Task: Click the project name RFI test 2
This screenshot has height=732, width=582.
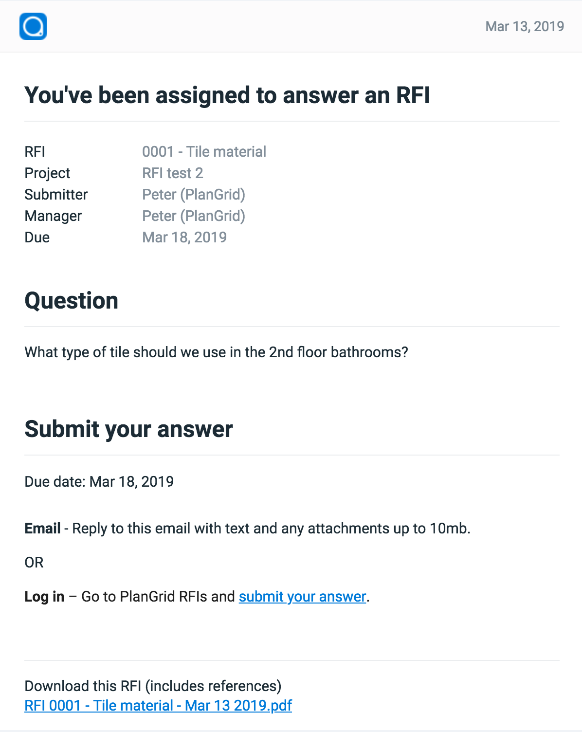Action: pyautogui.click(x=172, y=173)
